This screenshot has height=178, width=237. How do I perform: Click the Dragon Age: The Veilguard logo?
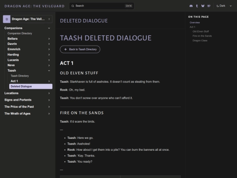pyautogui.click(x=35, y=6)
